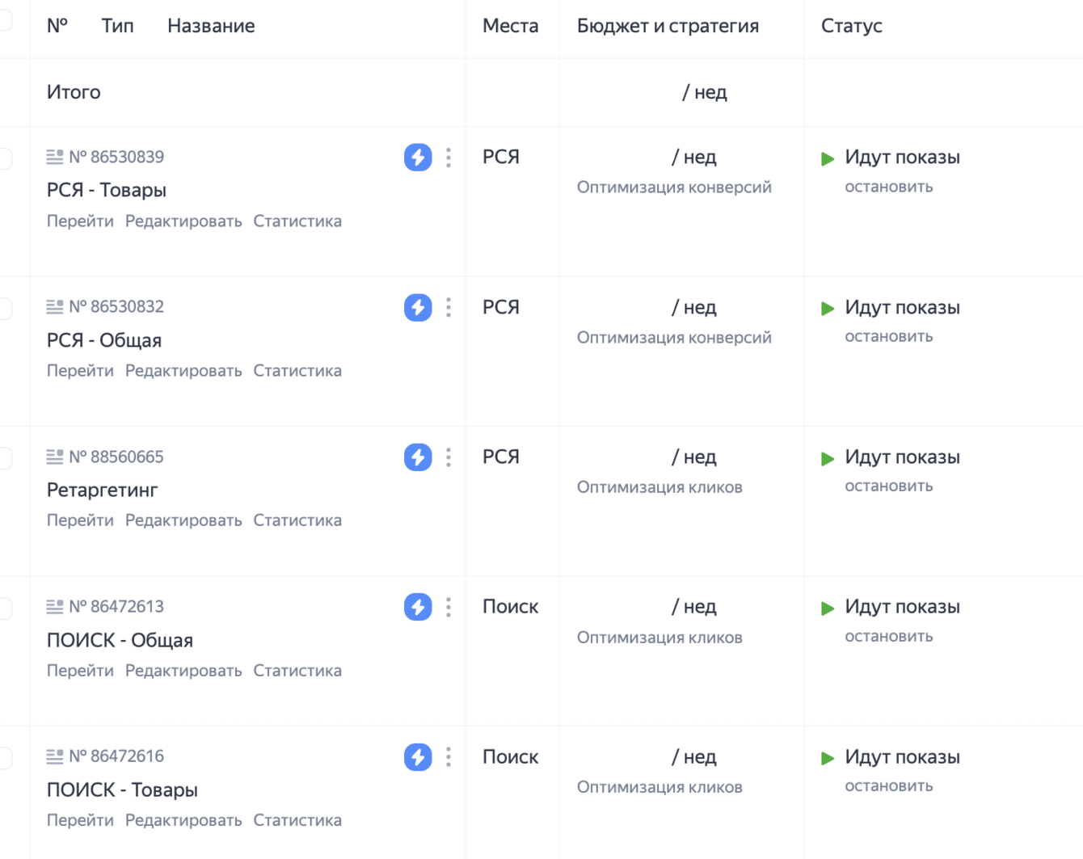
Task: Click the lightning icon for РСЯ - Товары
Action: click(x=418, y=158)
